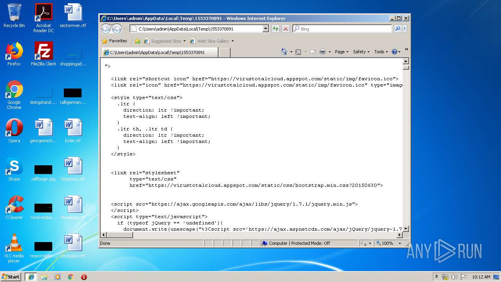Click the Bing search box
The width and height of the screenshot is (501, 282).
click(342, 29)
